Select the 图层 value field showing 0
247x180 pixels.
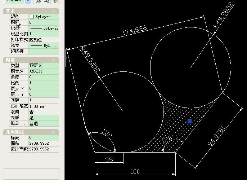44,22
